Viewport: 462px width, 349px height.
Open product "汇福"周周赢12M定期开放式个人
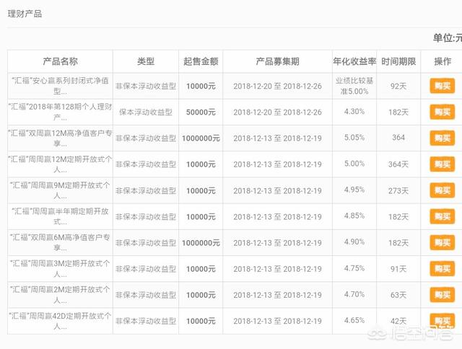click(60, 164)
